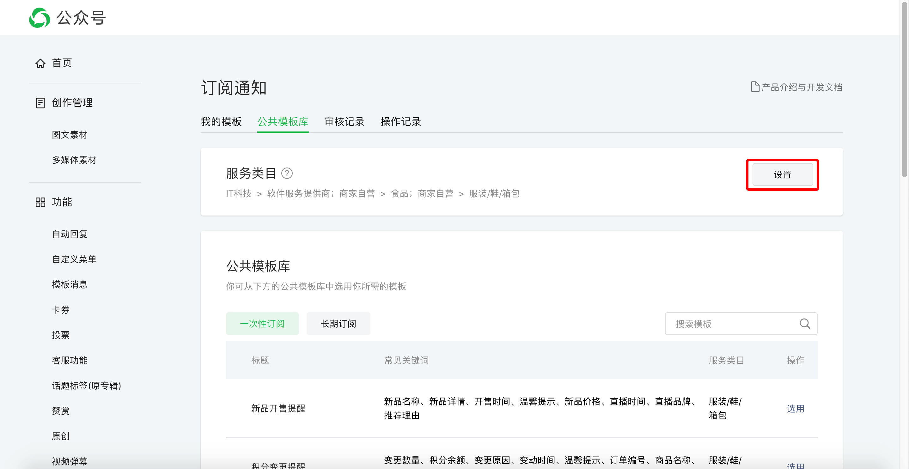Click the 首页 home icon
Viewport: 909px width, 469px height.
(x=40, y=63)
